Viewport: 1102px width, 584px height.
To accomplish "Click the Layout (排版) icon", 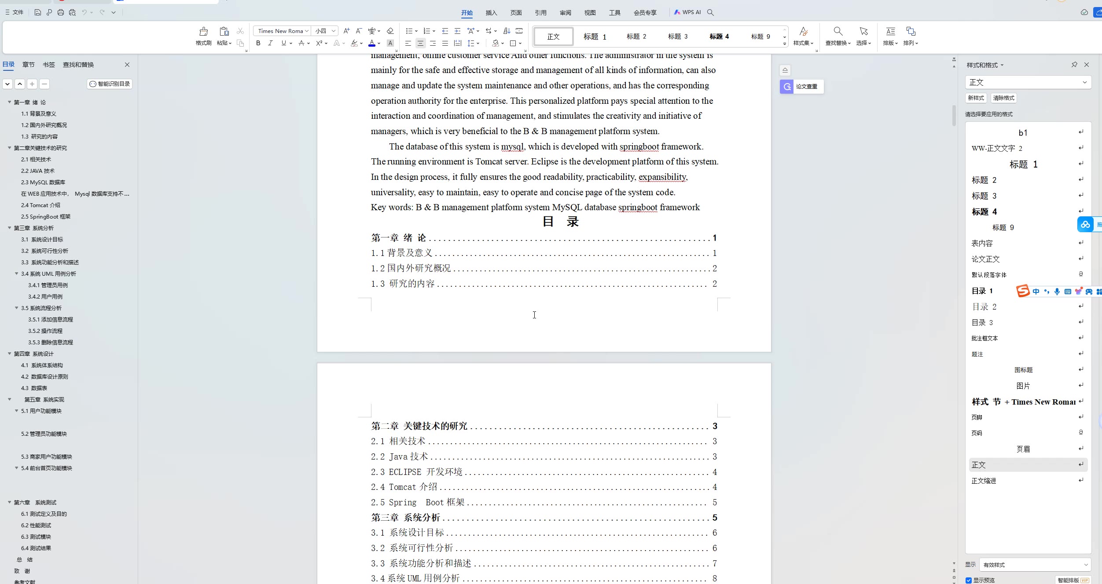I will coord(890,31).
